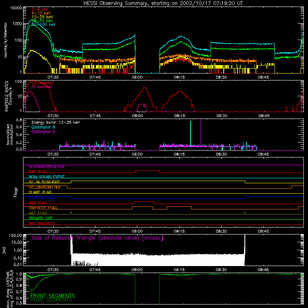Click the counts/s/detector y-axis label
The width and height of the screenshot is (308, 308).
[5, 40]
